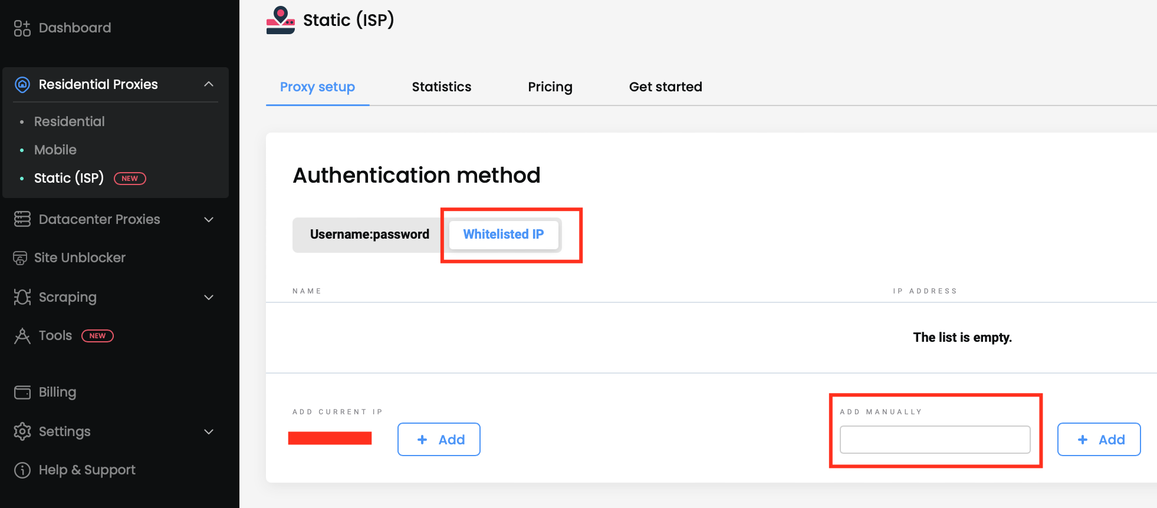Image resolution: width=1157 pixels, height=508 pixels.
Task: Collapse the Residential Proxies section
Action: pyautogui.click(x=209, y=84)
